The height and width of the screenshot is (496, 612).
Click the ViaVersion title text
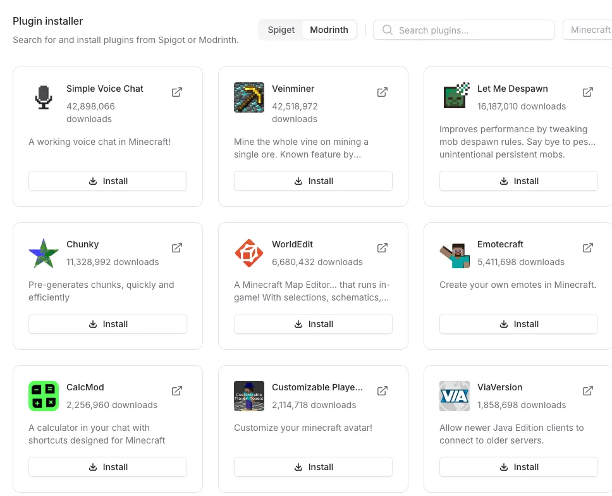[499, 387]
